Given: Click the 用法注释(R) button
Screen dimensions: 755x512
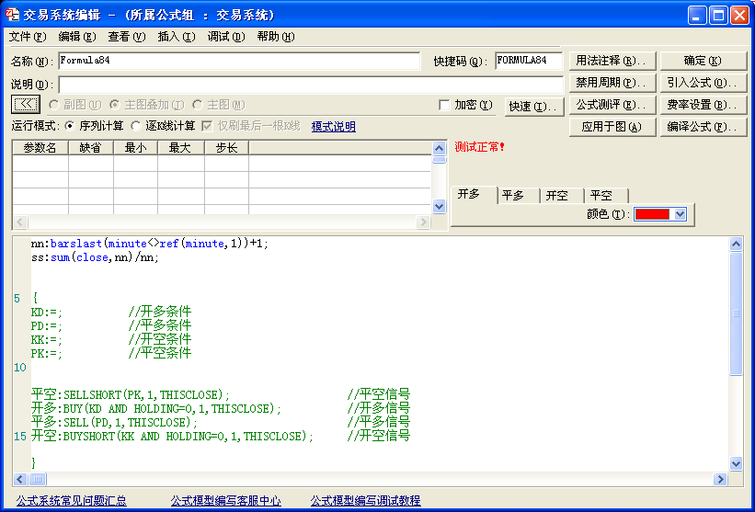Looking at the screenshot, I should tap(612, 61).
